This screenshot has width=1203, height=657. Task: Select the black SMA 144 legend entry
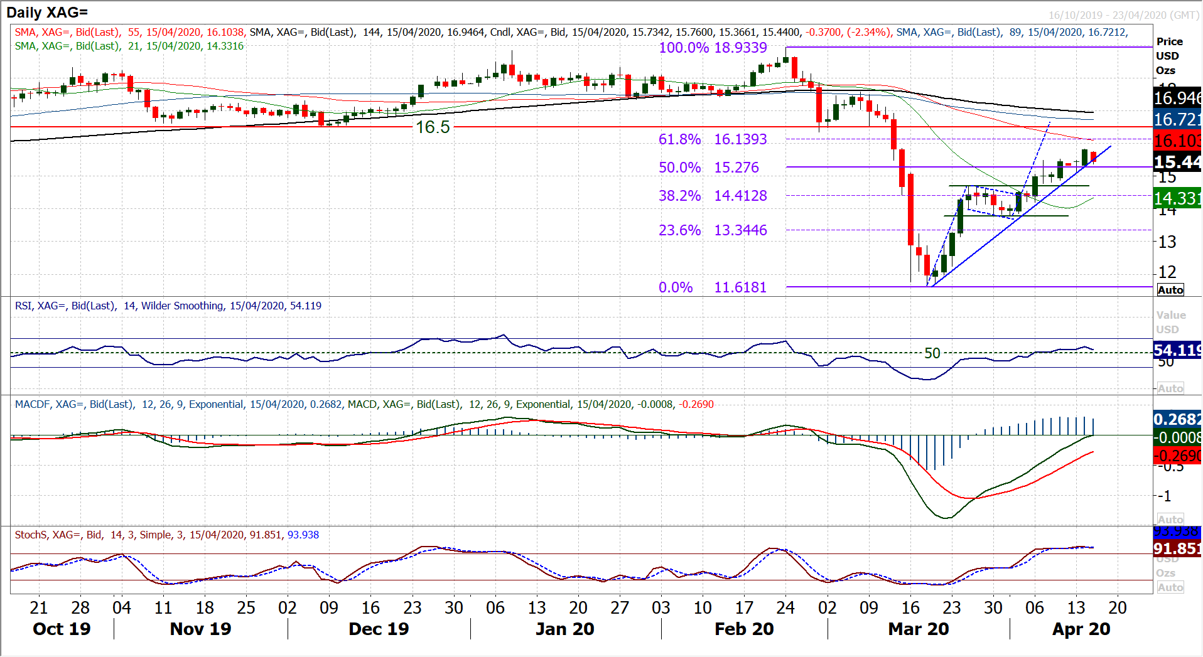click(367, 32)
